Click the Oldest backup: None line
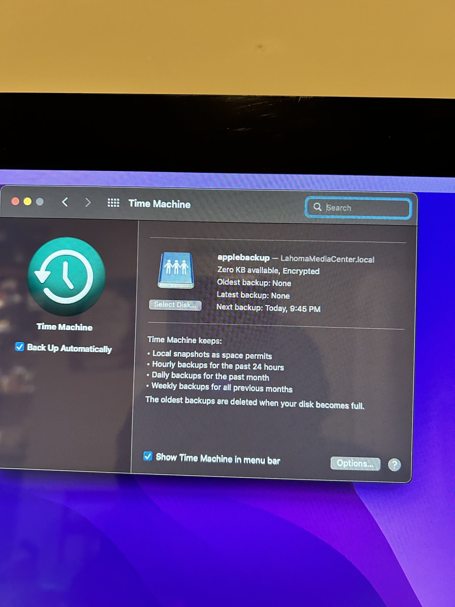The width and height of the screenshot is (455, 607). [x=254, y=283]
